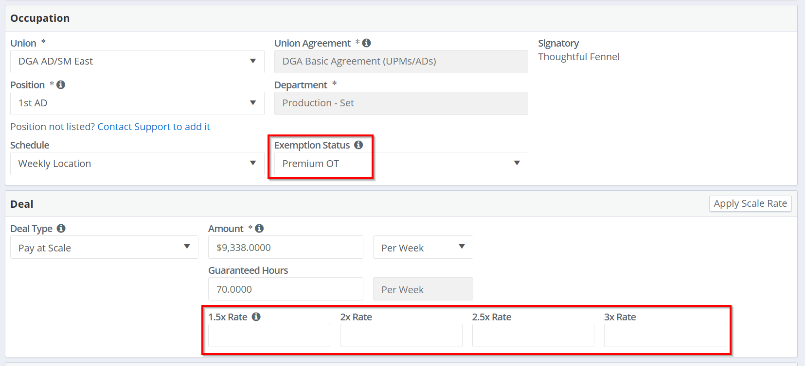This screenshot has height=366, width=805.
Task: Expand the Exemption Status dropdown
Action: coord(401,164)
